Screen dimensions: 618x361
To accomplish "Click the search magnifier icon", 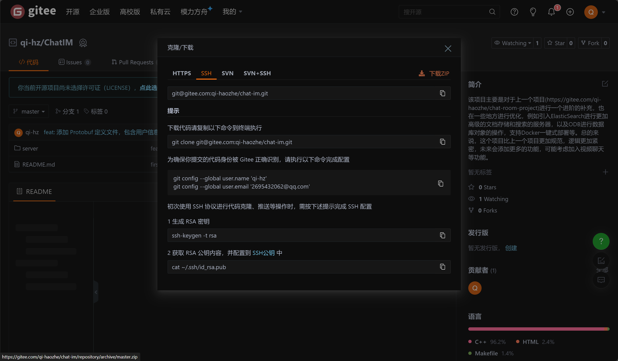I will (x=492, y=12).
